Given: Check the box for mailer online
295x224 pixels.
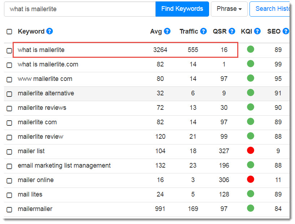Looking at the screenshot, I should tap(9, 181).
